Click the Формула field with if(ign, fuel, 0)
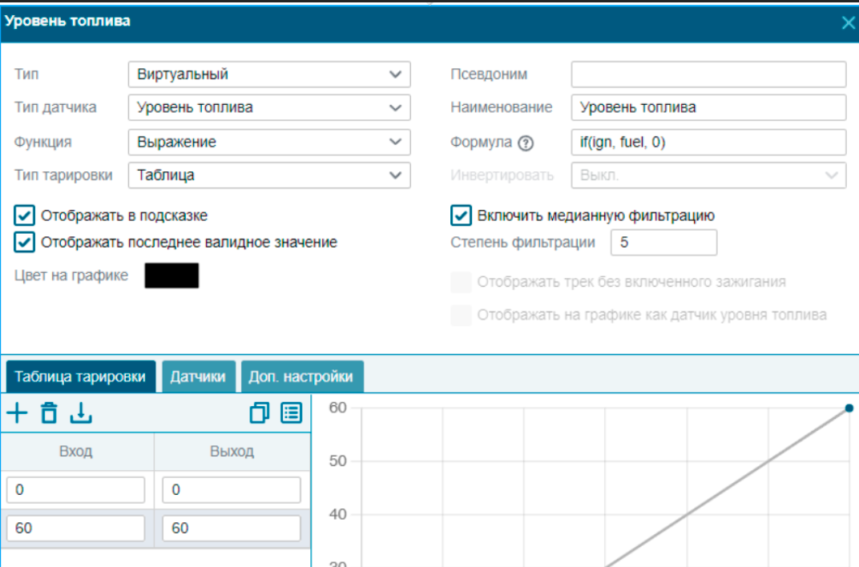 (x=708, y=143)
